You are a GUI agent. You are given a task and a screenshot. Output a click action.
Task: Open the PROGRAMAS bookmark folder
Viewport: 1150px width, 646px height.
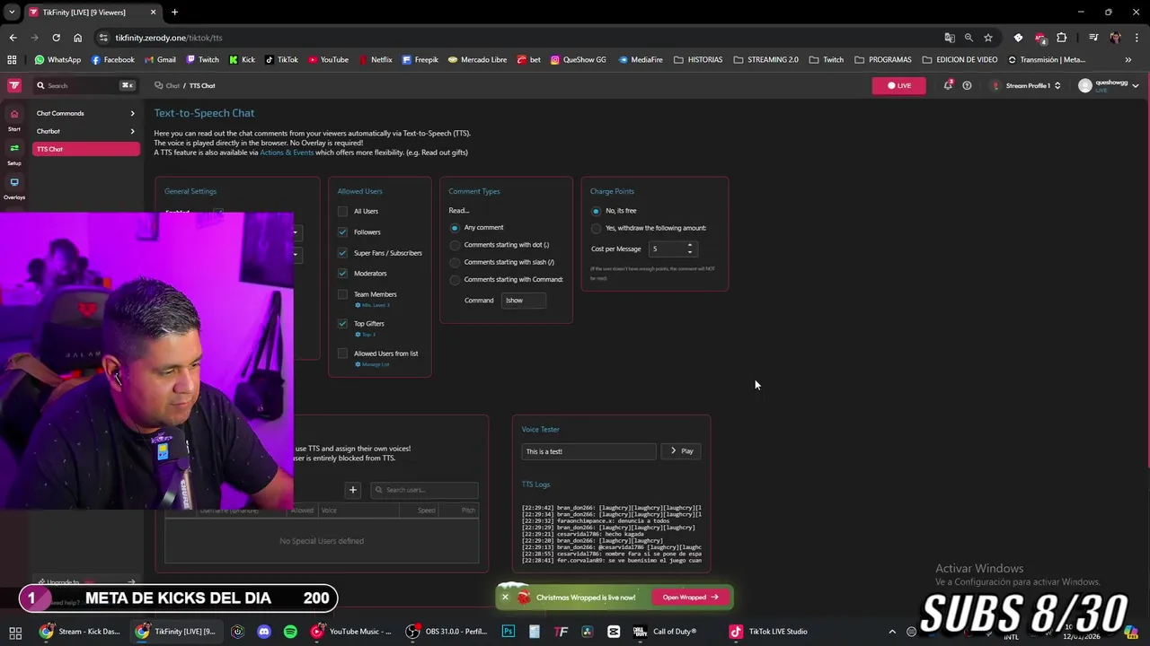tap(883, 60)
